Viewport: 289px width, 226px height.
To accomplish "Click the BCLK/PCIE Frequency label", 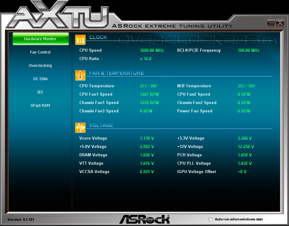I will (x=199, y=50).
